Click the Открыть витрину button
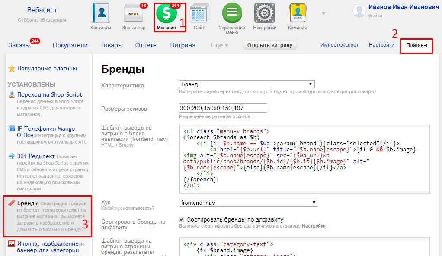 pyautogui.click(x=270, y=45)
